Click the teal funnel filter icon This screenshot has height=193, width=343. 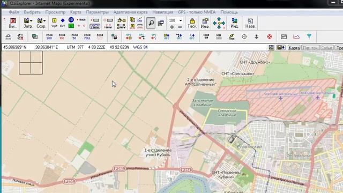(x=309, y=36)
